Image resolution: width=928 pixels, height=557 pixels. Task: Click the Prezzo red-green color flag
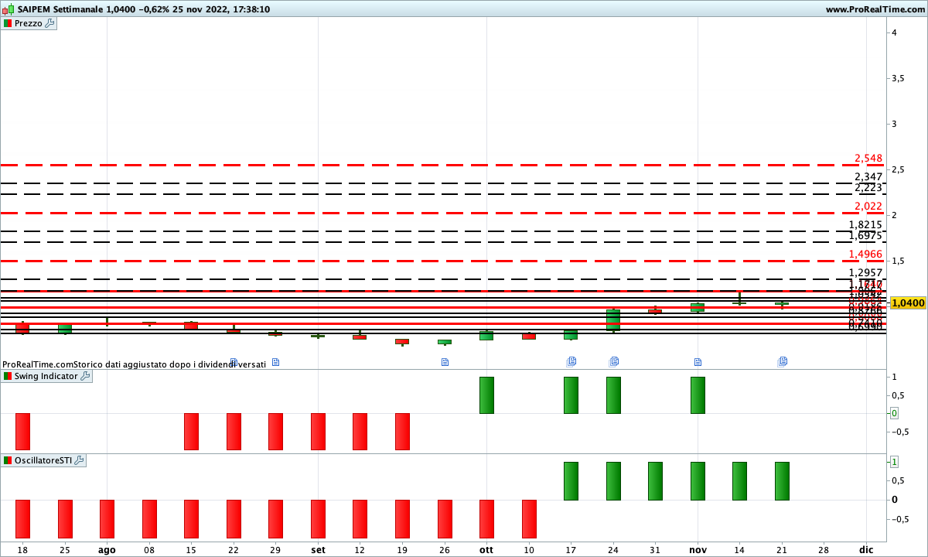point(8,23)
